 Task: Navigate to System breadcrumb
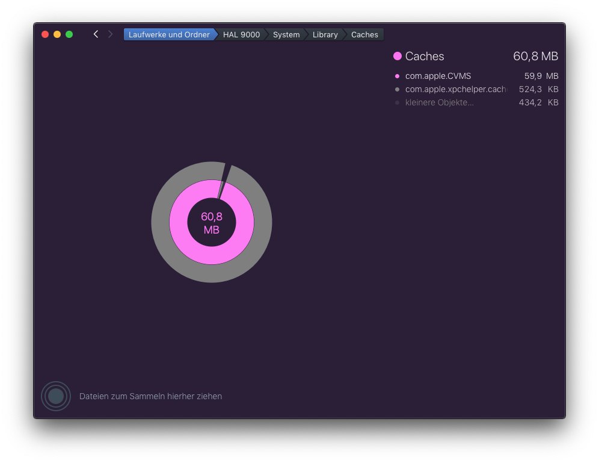286,34
